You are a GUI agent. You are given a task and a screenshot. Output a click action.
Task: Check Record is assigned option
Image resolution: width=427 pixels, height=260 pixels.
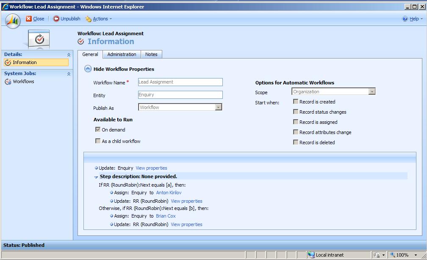(296, 122)
